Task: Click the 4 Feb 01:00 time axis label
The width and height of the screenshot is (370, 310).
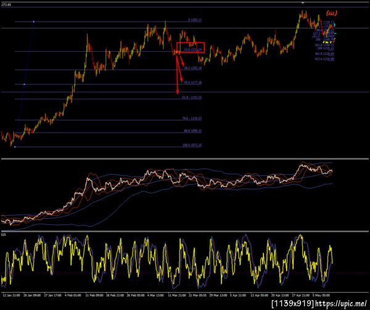Action: click(73, 295)
